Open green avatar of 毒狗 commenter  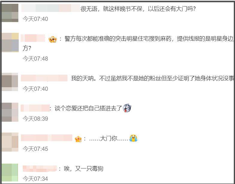pyautogui.click(x=10, y=173)
